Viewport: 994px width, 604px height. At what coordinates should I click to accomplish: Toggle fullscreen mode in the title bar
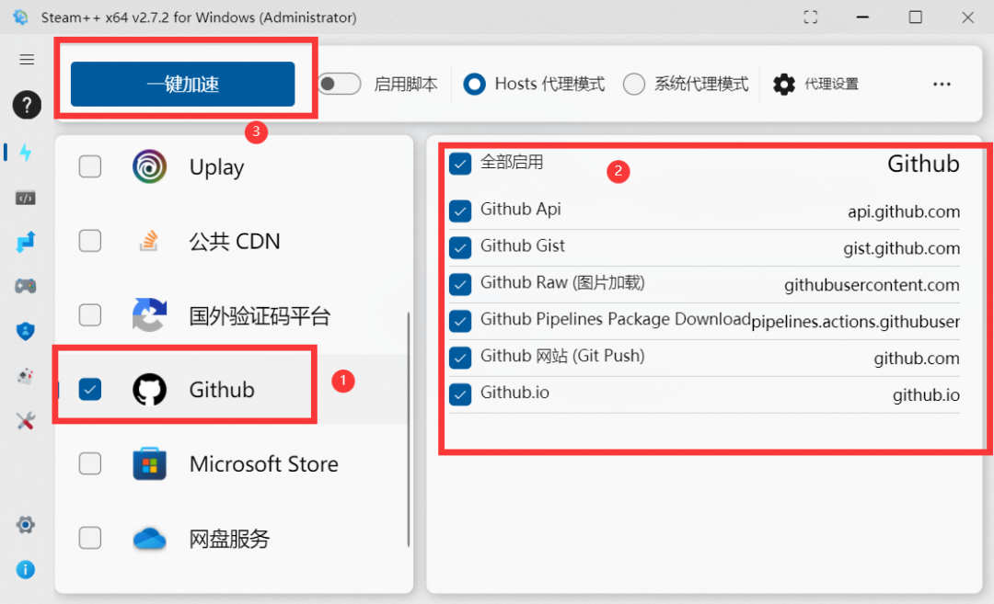810,17
